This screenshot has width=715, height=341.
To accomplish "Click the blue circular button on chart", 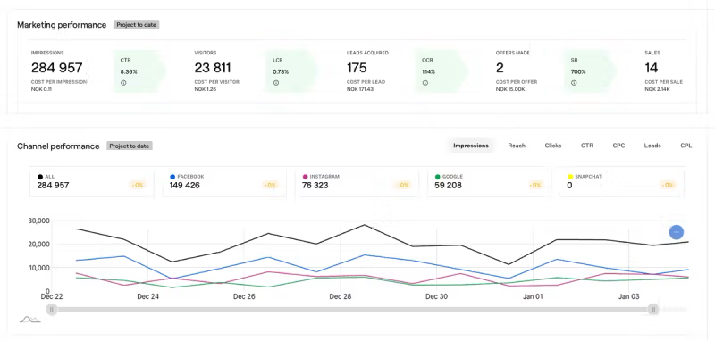I will (677, 232).
